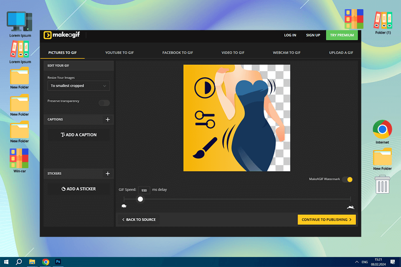The width and height of the screenshot is (401, 267).
Task: Click the LOG IN link
Action: tap(290, 35)
